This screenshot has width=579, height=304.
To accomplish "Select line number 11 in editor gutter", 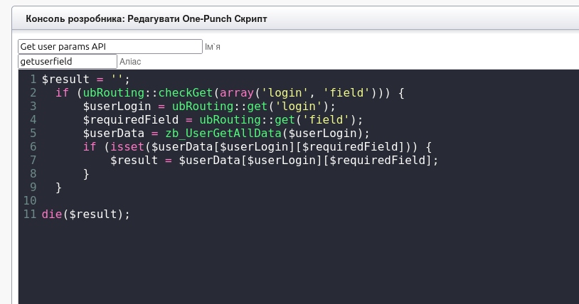I will point(30,214).
